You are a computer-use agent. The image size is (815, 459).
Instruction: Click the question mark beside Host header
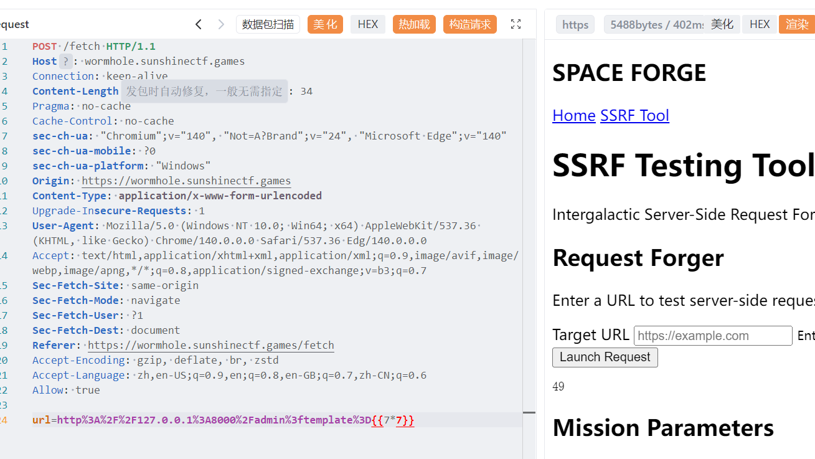pyautogui.click(x=65, y=61)
